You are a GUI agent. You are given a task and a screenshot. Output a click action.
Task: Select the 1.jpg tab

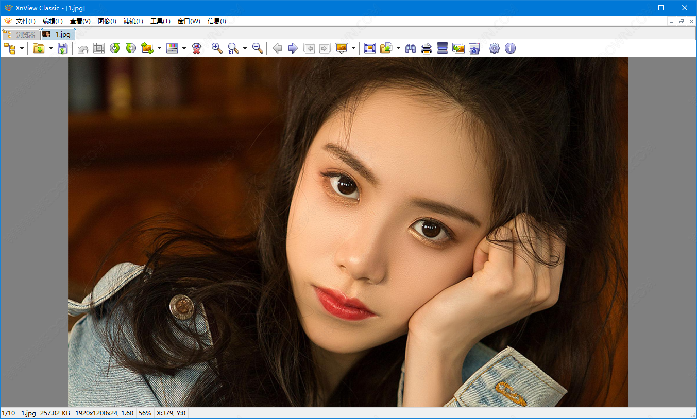coord(59,34)
